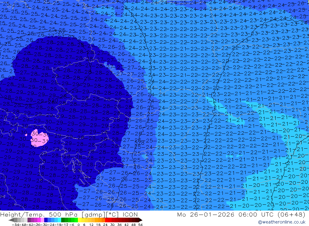Image resolution: width=309 pixels, height=226 pixels.
Task: Click the '528' height contour label
Action: pyautogui.click(x=139, y=143)
